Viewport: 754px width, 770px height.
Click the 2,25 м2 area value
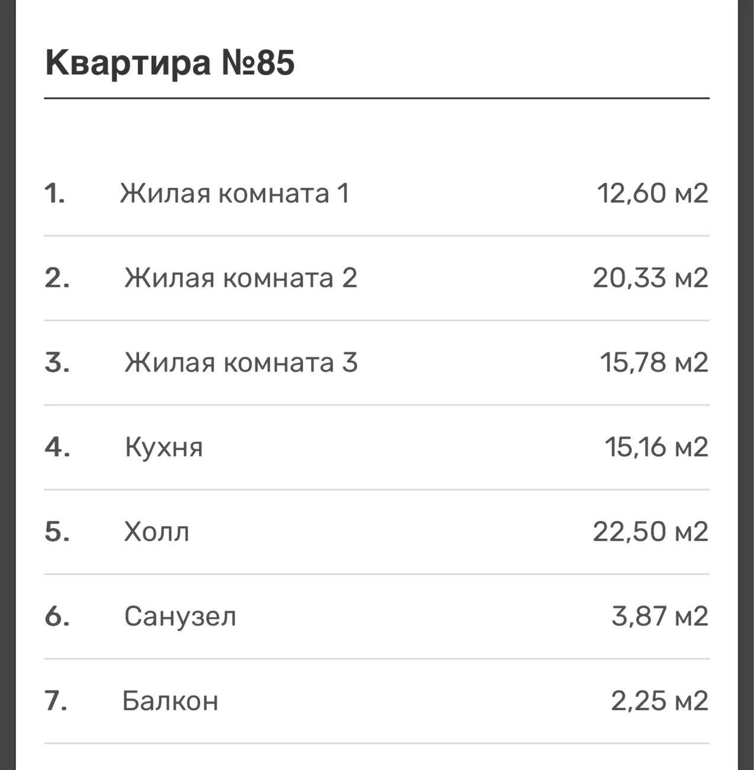pyautogui.click(x=659, y=701)
